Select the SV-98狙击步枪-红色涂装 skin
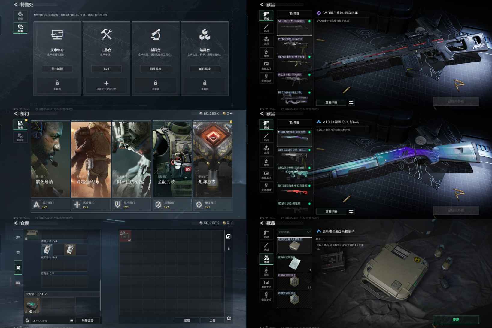Viewport: 492px width, 328px height. [294, 192]
